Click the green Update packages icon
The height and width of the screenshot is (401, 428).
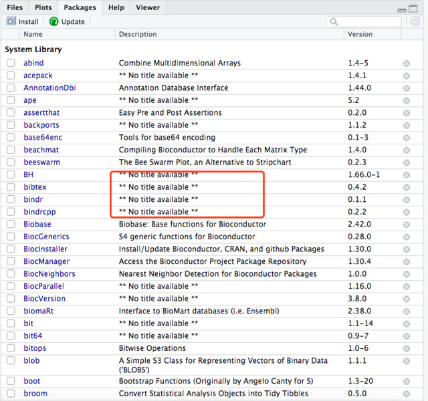coord(53,21)
